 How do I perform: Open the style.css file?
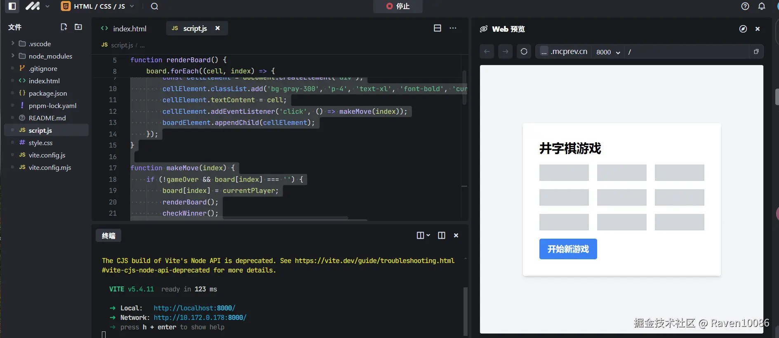(46, 143)
